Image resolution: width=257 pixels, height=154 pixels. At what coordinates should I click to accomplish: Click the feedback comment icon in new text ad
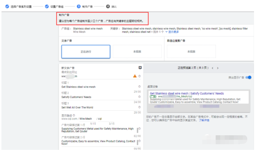[x=140, y=68]
